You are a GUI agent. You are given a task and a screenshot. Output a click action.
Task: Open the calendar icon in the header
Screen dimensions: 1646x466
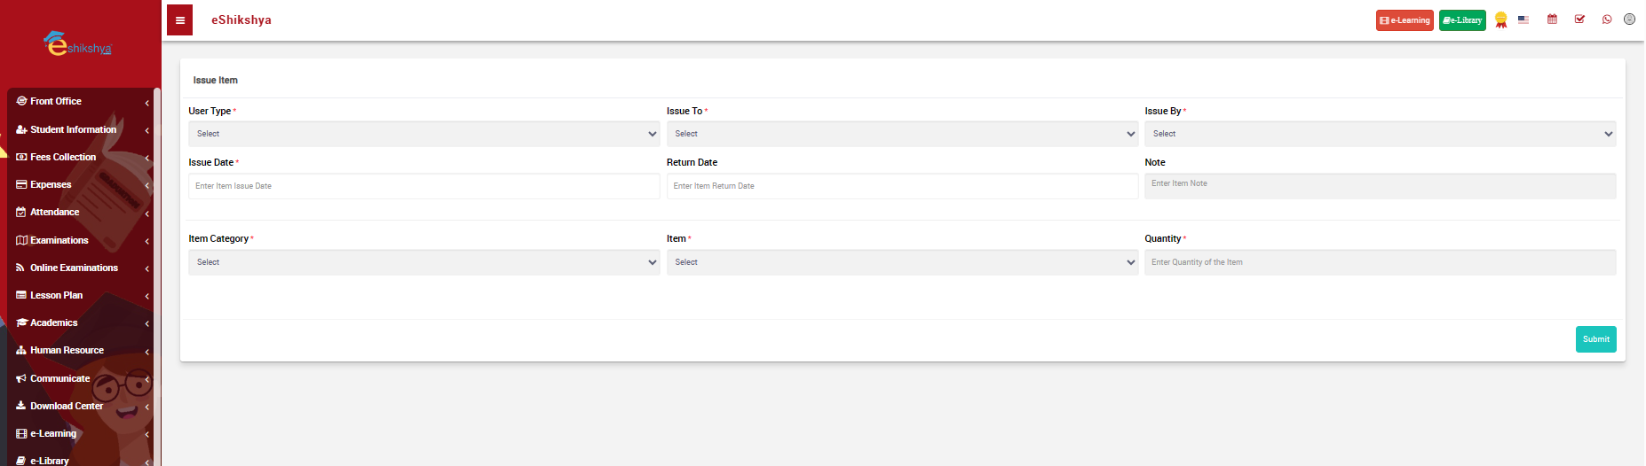click(1552, 19)
